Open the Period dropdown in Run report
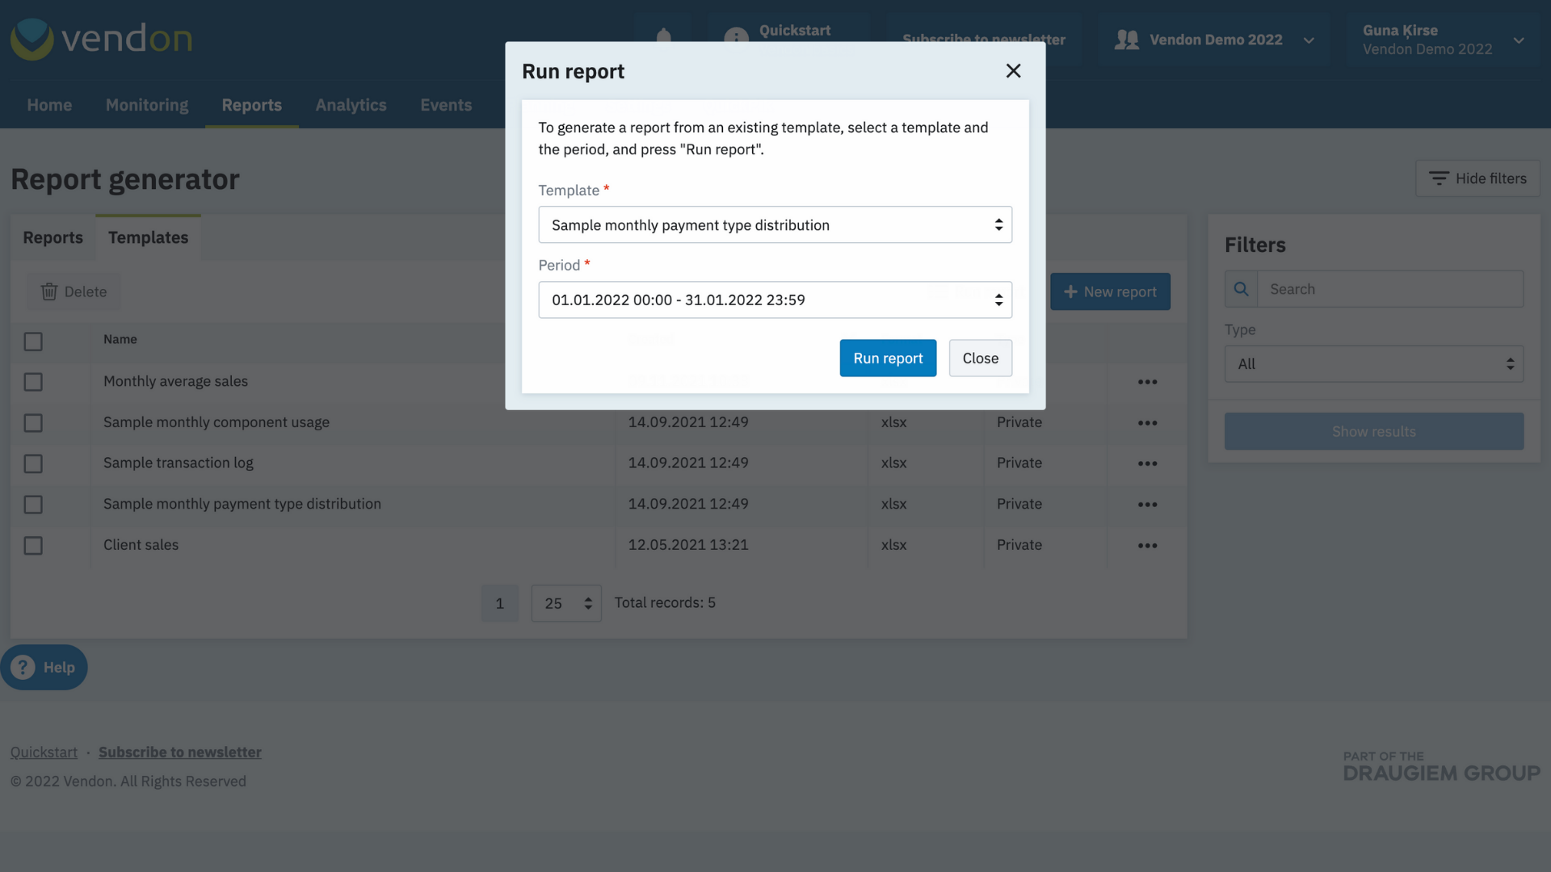1551x872 pixels. pos(775,300)
